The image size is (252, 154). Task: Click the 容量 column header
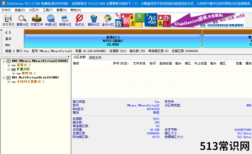[x=236, y=63]
